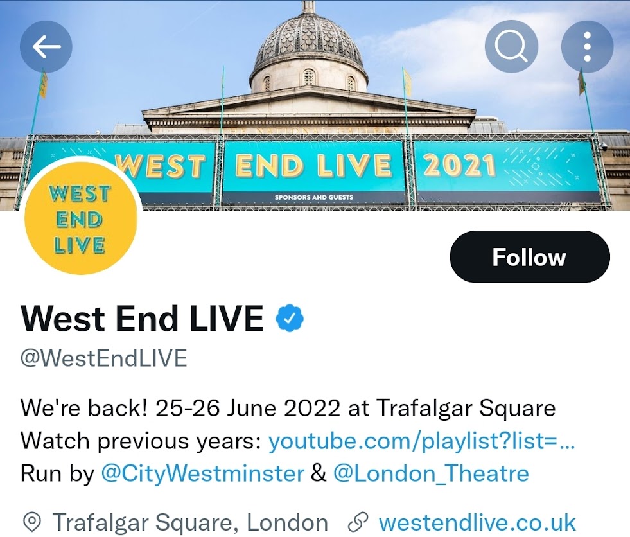The width and height of the screenshot is (630, 537).
Task: Open search with the magnifier icon
Action: pos(511,47)
